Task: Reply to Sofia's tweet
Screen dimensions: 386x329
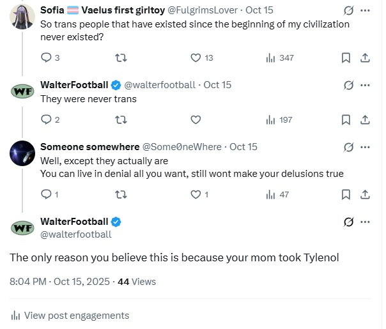Action: [x=46, y=58]
